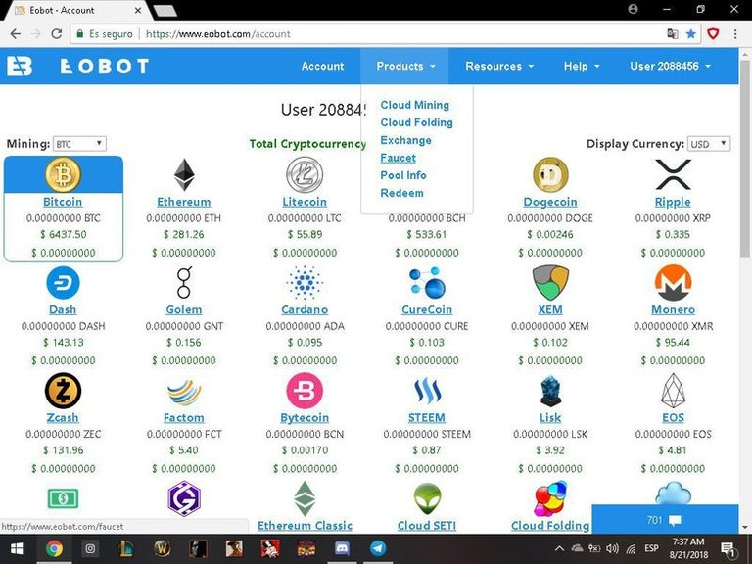752x564 pixels.
Task: Click the green dollar bill icon
Action: click(x=63, y=498)
